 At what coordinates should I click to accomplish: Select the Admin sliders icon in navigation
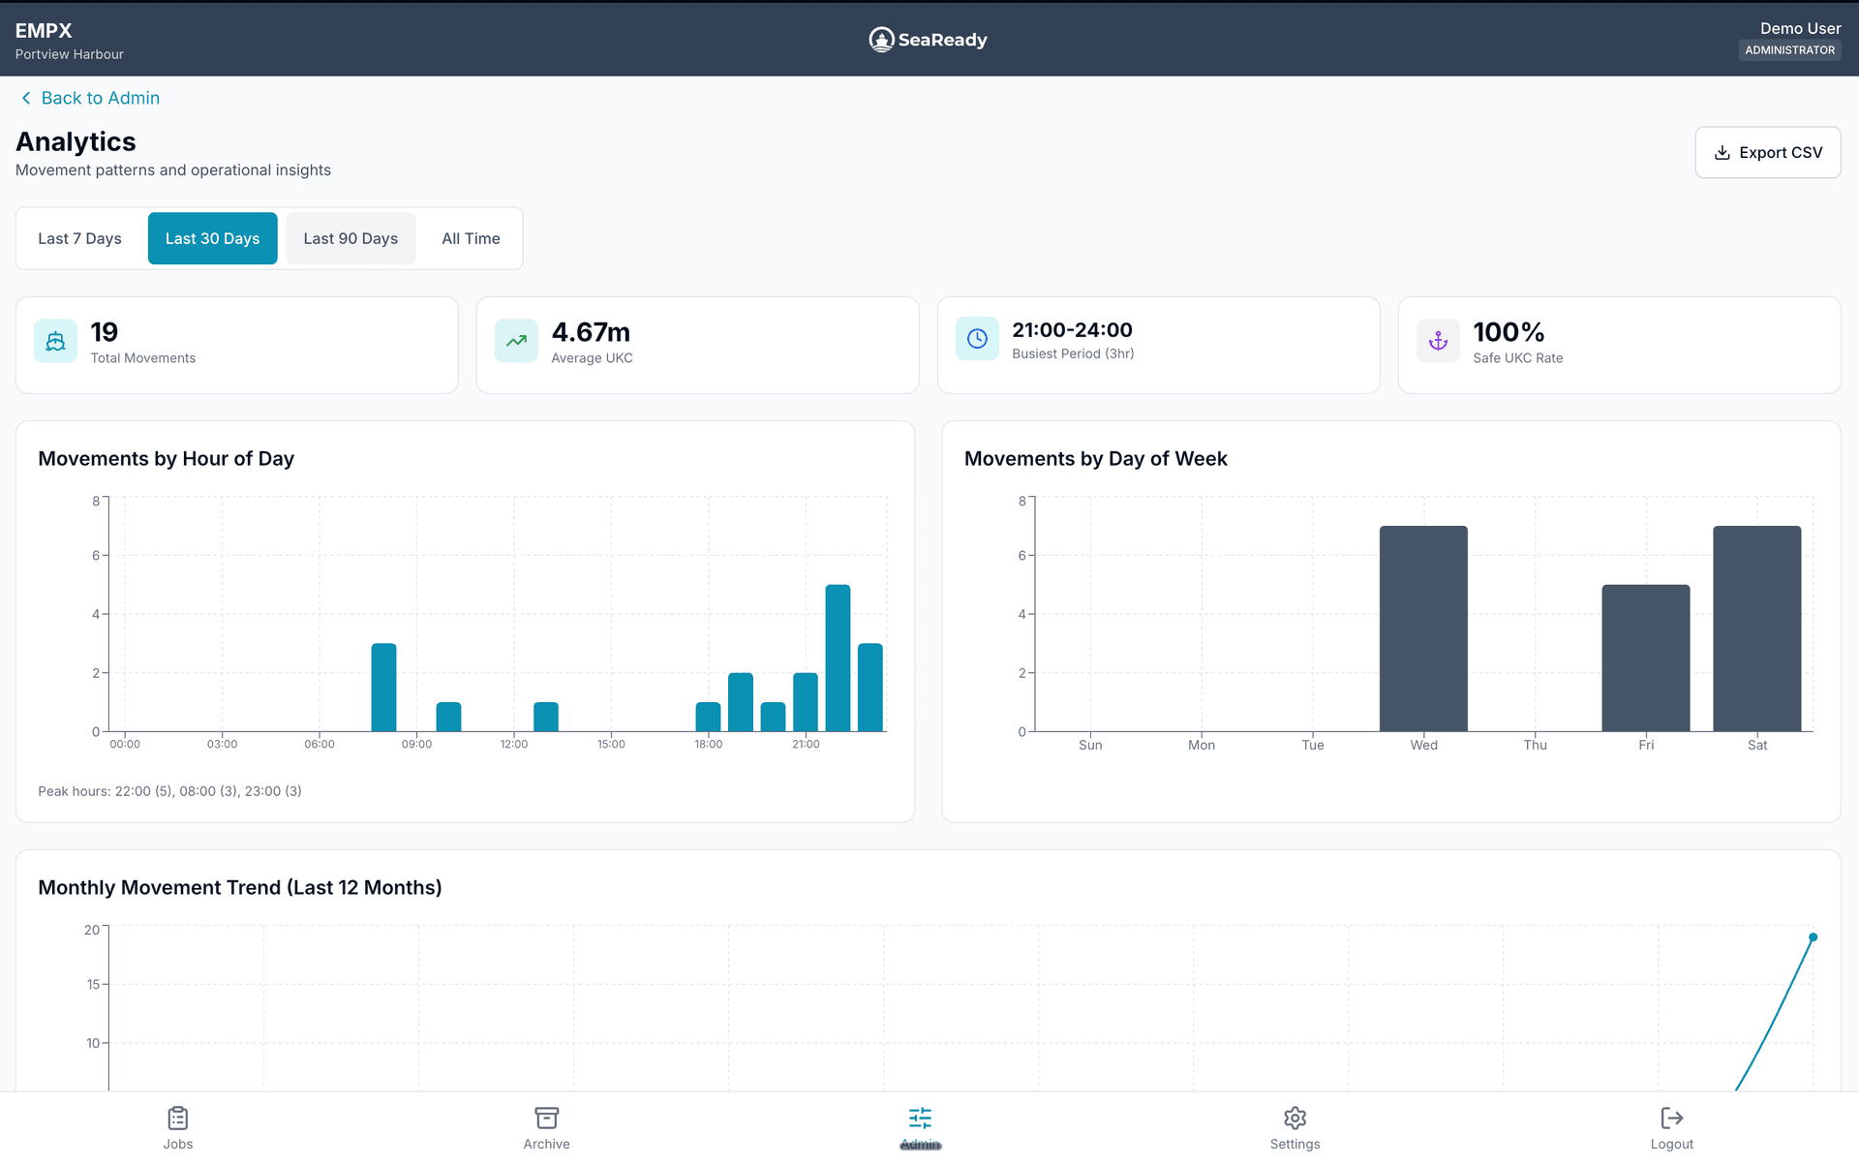(920, 1119)
